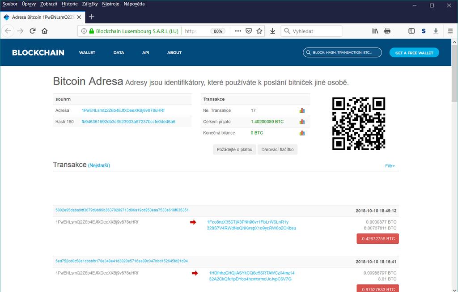This screenshot has height=292, width=458.
Task: Open ABOUT in site navigation
Action: [x=174, y=53]
